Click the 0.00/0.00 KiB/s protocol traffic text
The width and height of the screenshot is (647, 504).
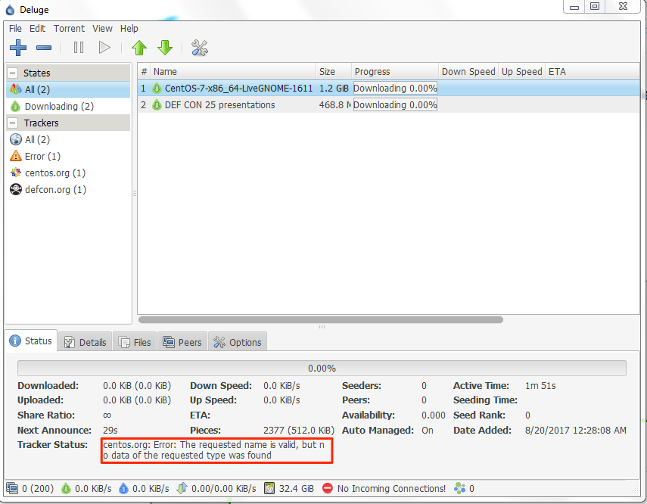click(x=224, y=489)
